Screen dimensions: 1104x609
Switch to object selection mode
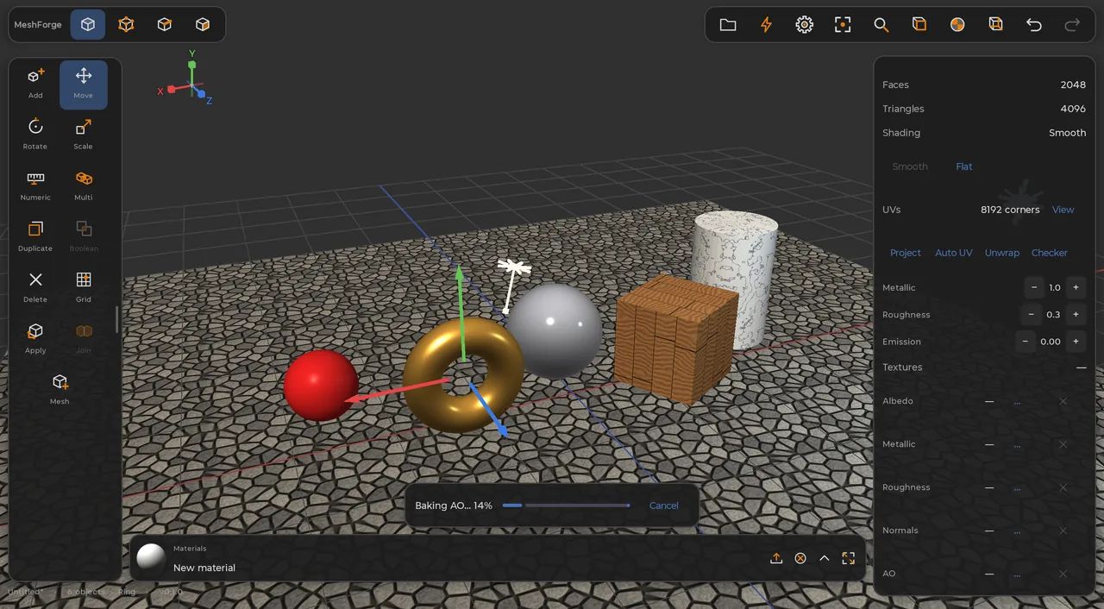[88, 25]
